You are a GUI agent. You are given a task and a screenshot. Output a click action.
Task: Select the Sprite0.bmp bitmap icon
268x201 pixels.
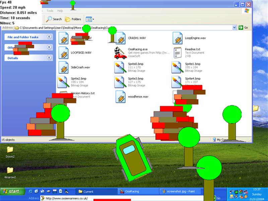(120, 67)
